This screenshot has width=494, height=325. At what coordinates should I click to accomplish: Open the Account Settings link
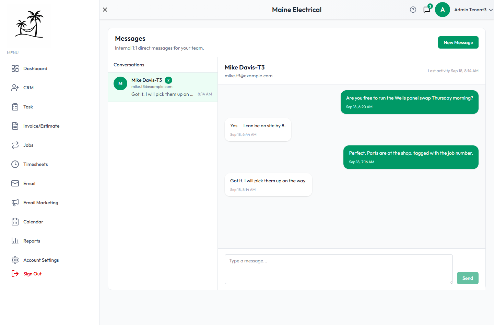tap(41, 260)
